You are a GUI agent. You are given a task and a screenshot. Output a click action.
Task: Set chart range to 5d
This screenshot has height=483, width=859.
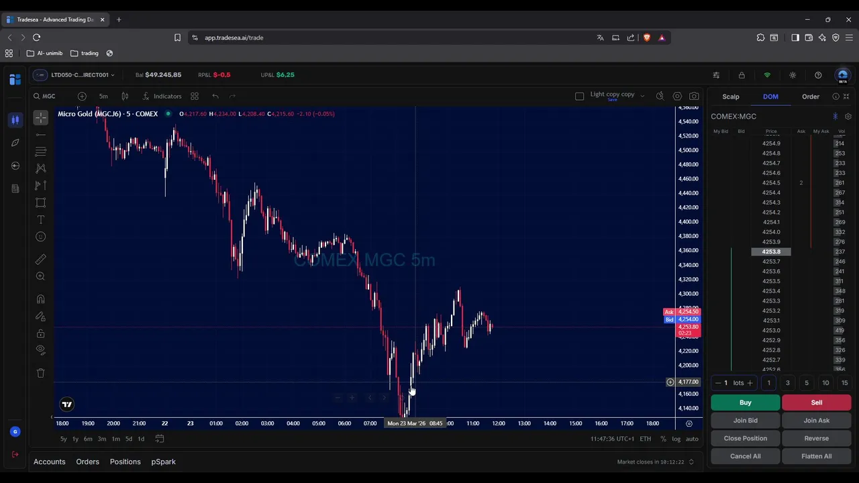coord(129,439)
